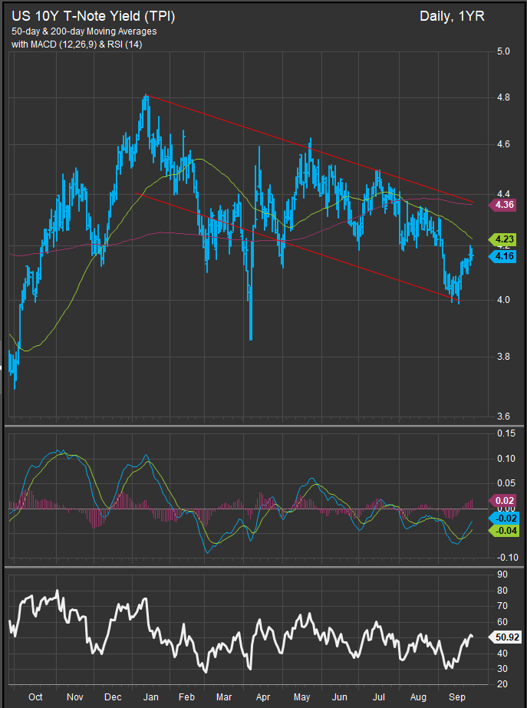Click the 90 level on the RSI axis

[502, 575]
